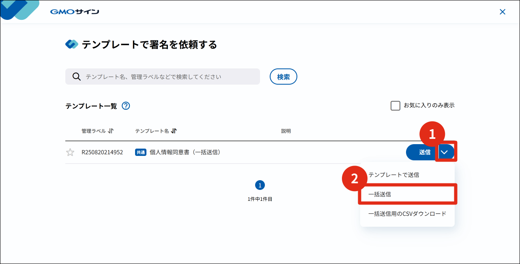This screenshot has height=264, width=520.
Task: Click the magnifying glass search icon
Action: [x=76, y=77]
